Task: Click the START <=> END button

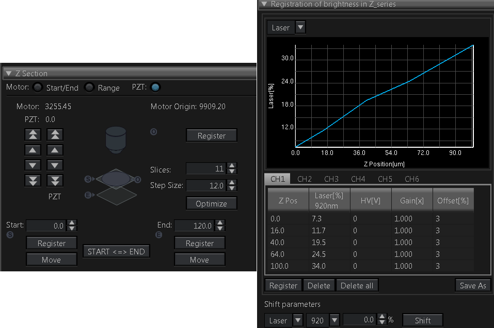Action: (x=116, y=251)
